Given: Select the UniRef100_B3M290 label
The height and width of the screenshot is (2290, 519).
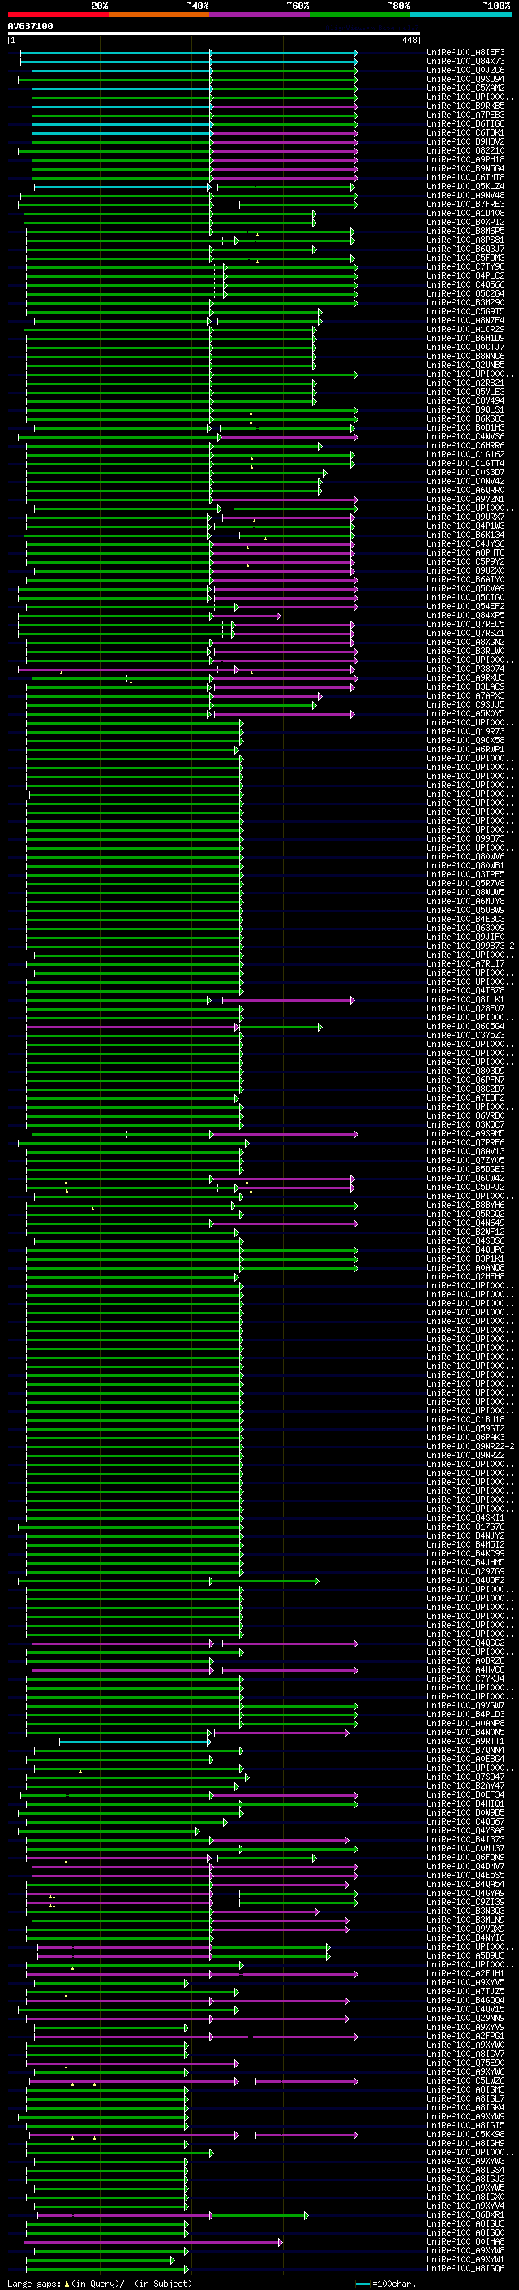Looking at the screenshot, I should [x=465, y=302].
